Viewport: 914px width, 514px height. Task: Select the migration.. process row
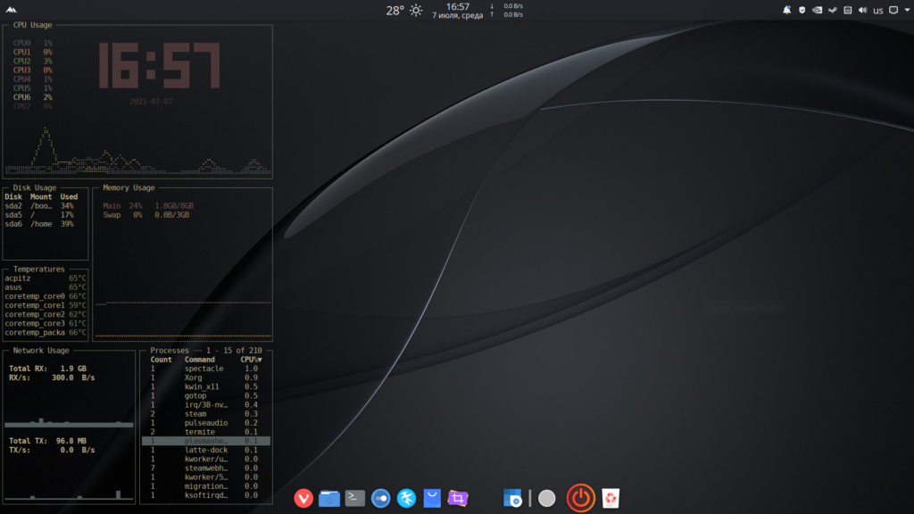click(x=206, y=486)
